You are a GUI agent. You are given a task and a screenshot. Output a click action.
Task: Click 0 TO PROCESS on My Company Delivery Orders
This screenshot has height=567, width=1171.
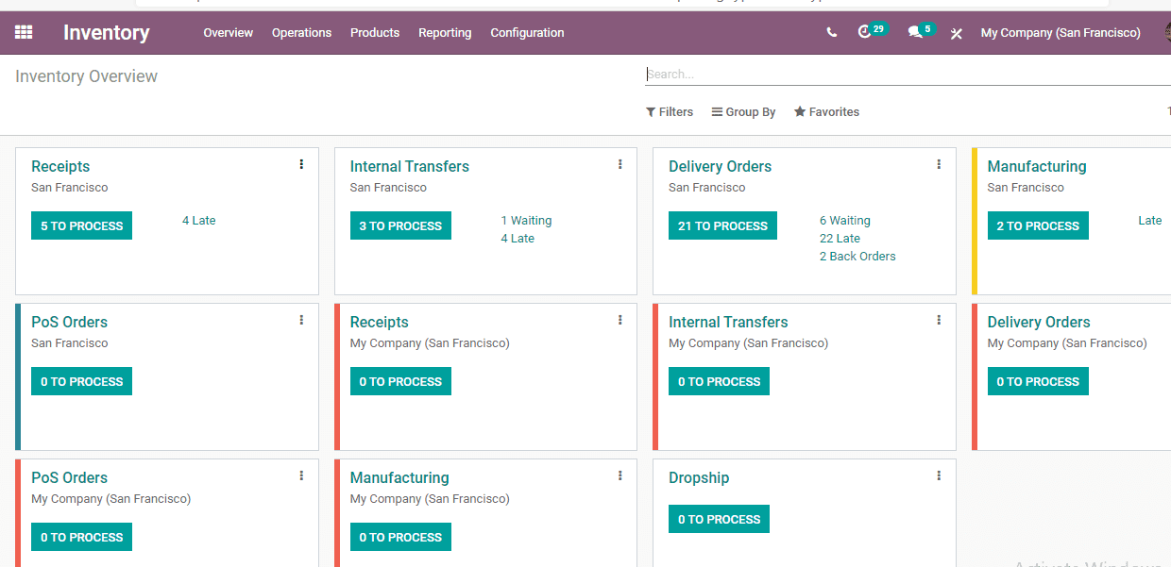point(1038,381)
